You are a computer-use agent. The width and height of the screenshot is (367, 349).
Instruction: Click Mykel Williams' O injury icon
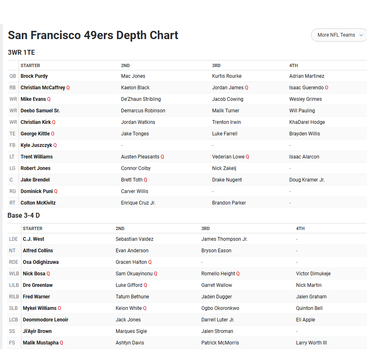click(59, 308)
